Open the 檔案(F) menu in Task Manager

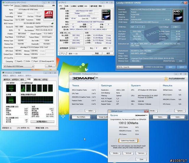point(6,76)
